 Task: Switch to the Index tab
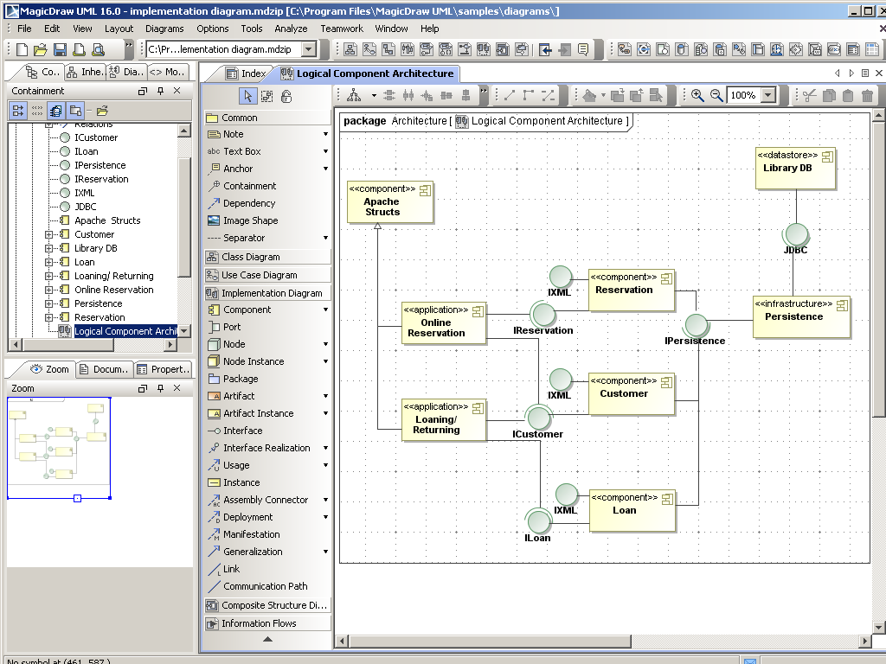(246, 73)
